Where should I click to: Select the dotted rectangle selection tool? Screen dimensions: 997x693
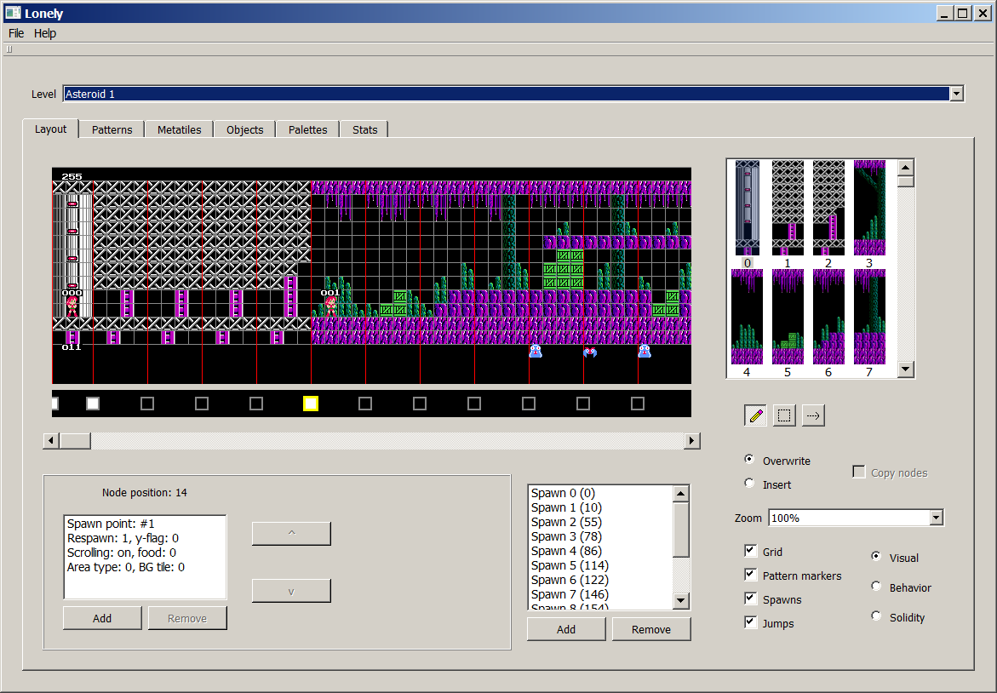[x=784, y=415]
